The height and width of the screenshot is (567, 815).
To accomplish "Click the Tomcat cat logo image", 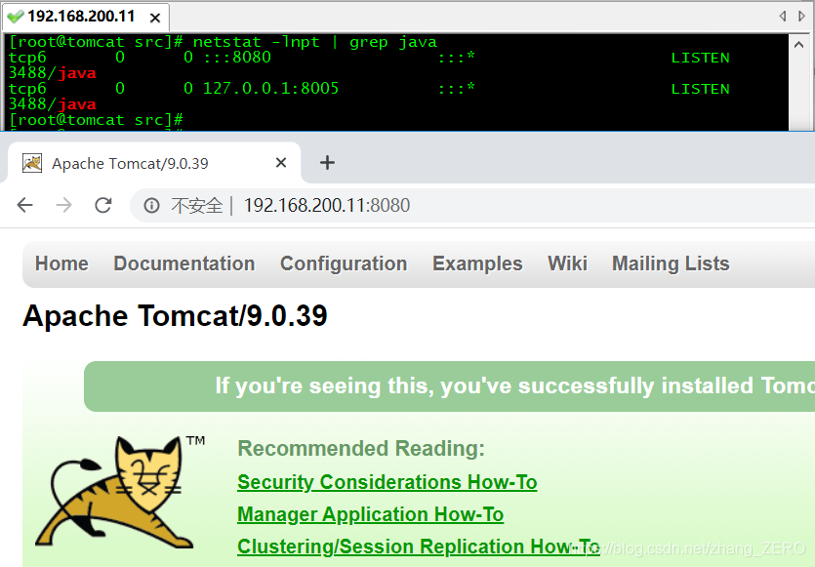I will tap(121, 492).
